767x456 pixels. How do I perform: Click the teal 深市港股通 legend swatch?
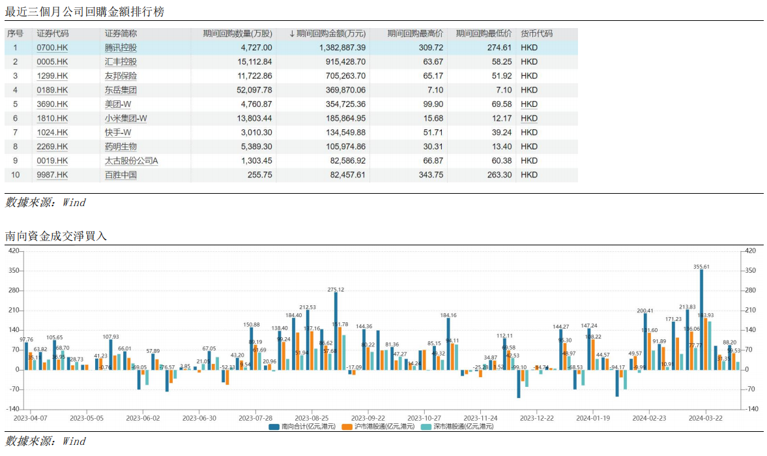(x=426, y=427)
